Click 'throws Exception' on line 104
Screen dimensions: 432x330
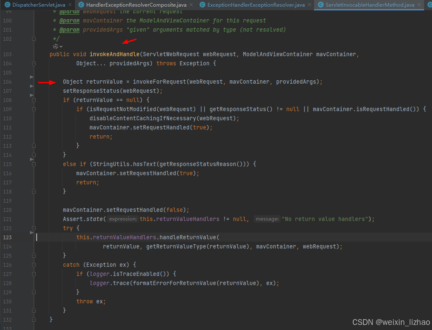[x=182, y=63]
